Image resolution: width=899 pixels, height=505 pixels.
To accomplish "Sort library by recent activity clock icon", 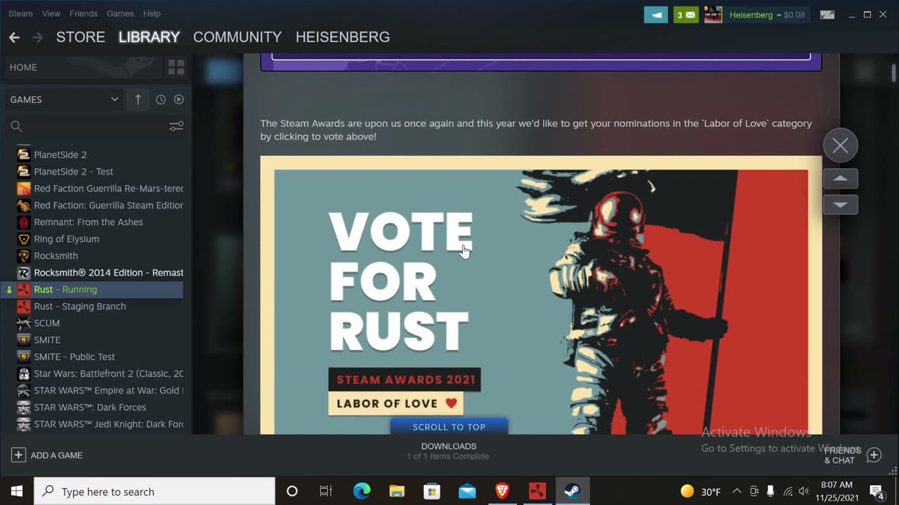I will [x=161, y=100].
